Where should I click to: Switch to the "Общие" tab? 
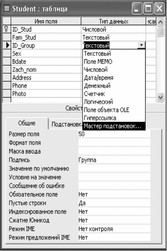(x=27, y=123)
